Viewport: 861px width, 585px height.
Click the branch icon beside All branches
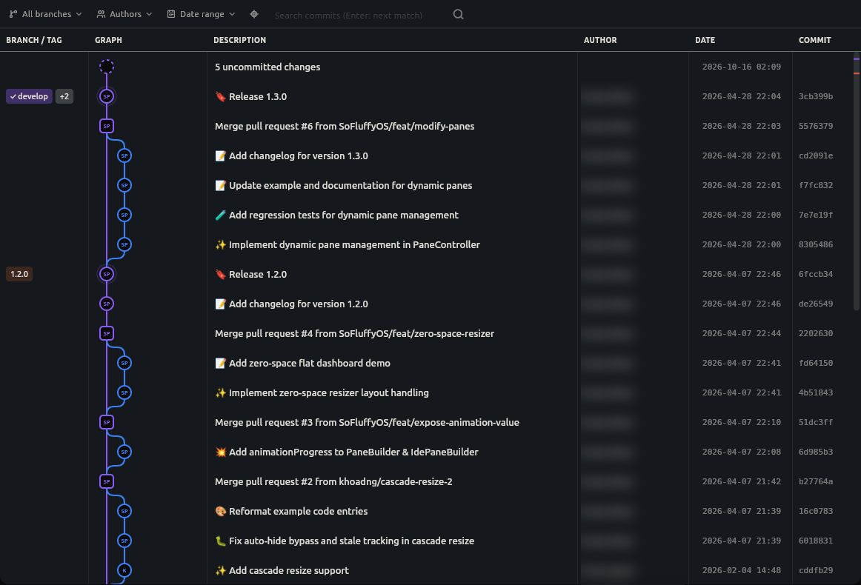point(13,14)
